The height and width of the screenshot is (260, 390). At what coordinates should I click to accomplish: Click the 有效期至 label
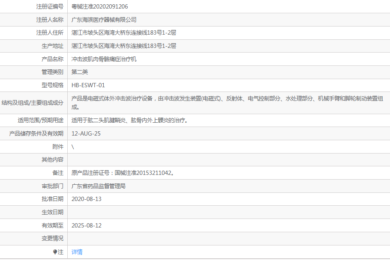(52, 225)
